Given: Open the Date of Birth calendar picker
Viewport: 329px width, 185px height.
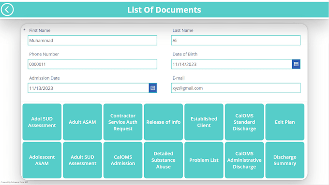Looking at the screenshot, I should click(x=296, y=64).
